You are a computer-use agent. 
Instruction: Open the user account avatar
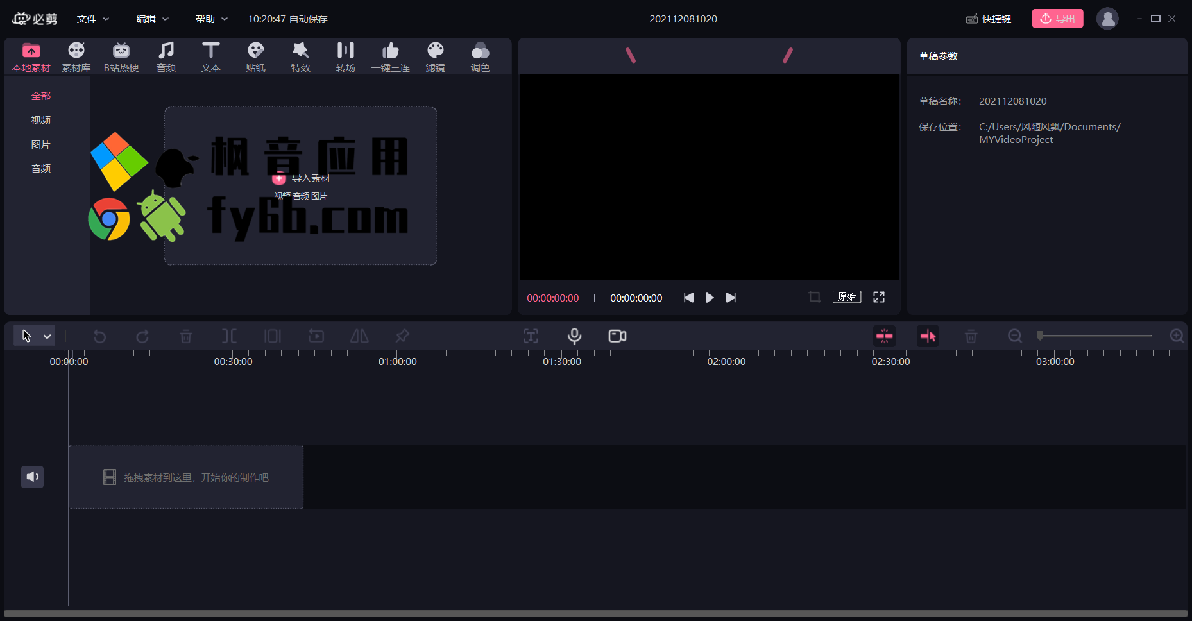pyautogui.click(x=1107, y=19)
